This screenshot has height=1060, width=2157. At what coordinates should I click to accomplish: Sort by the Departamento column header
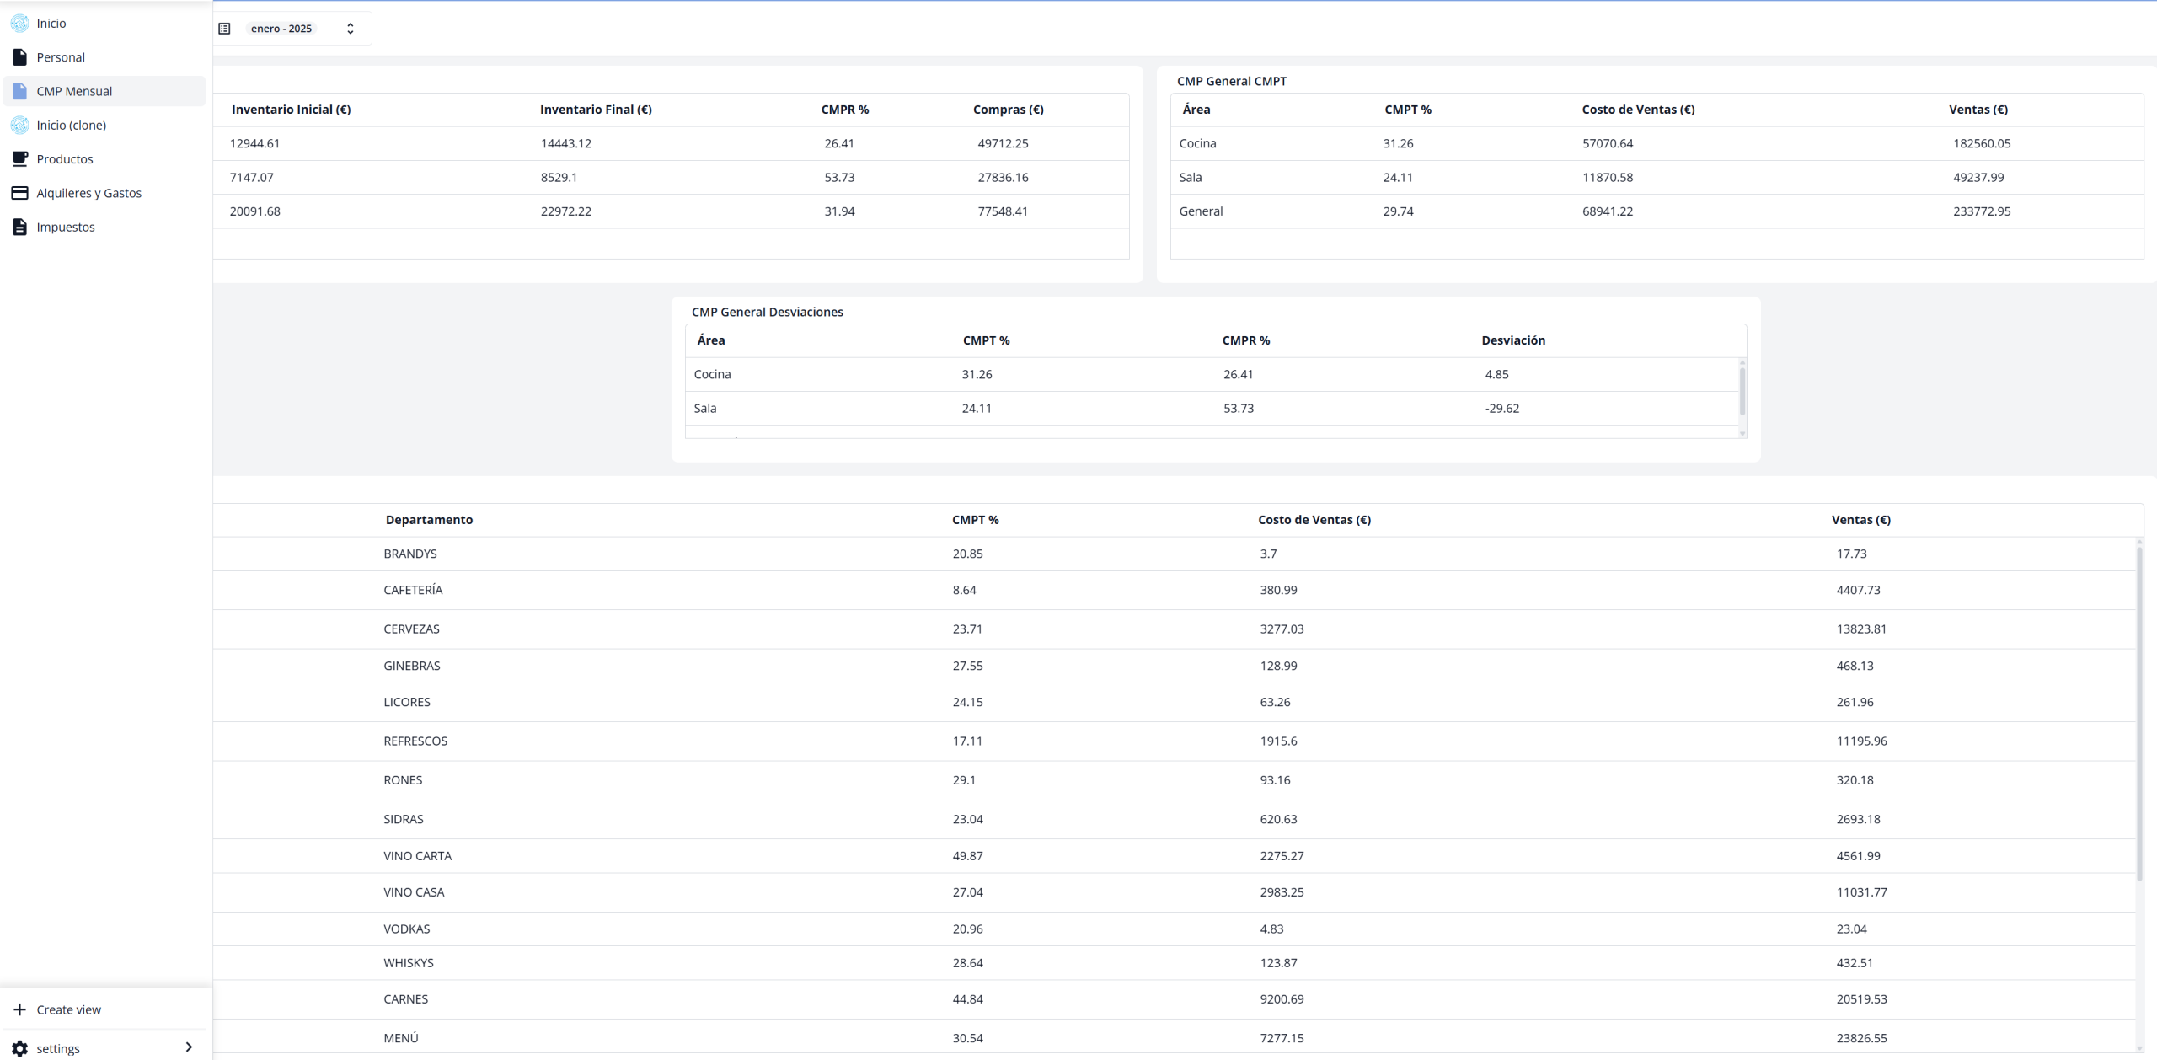(429, 520)
